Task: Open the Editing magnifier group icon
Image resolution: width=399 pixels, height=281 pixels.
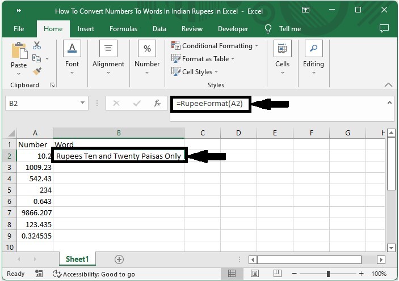Action: 313,48
